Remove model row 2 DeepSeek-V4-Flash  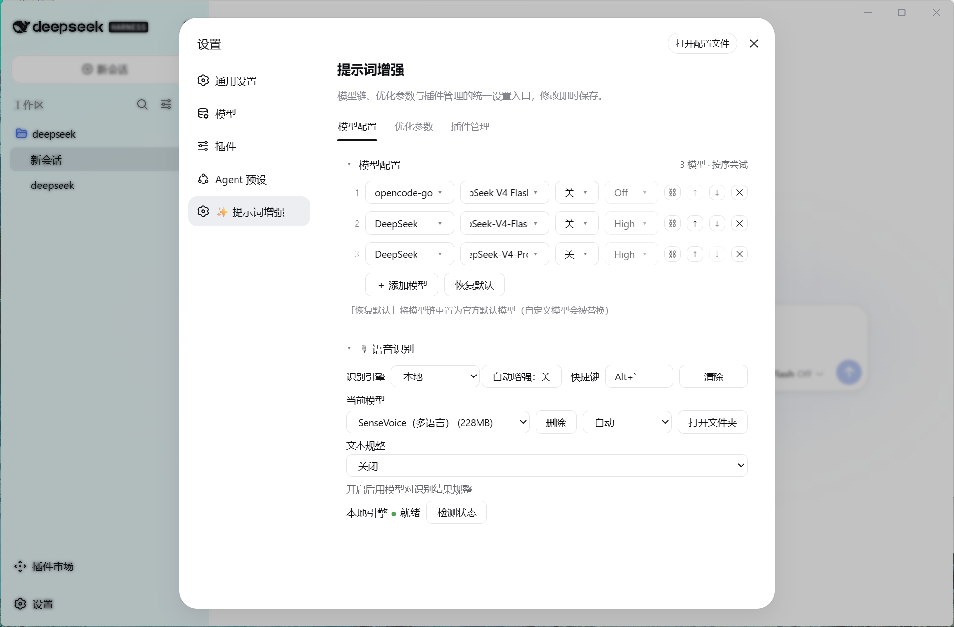click(x=739, y=224)
